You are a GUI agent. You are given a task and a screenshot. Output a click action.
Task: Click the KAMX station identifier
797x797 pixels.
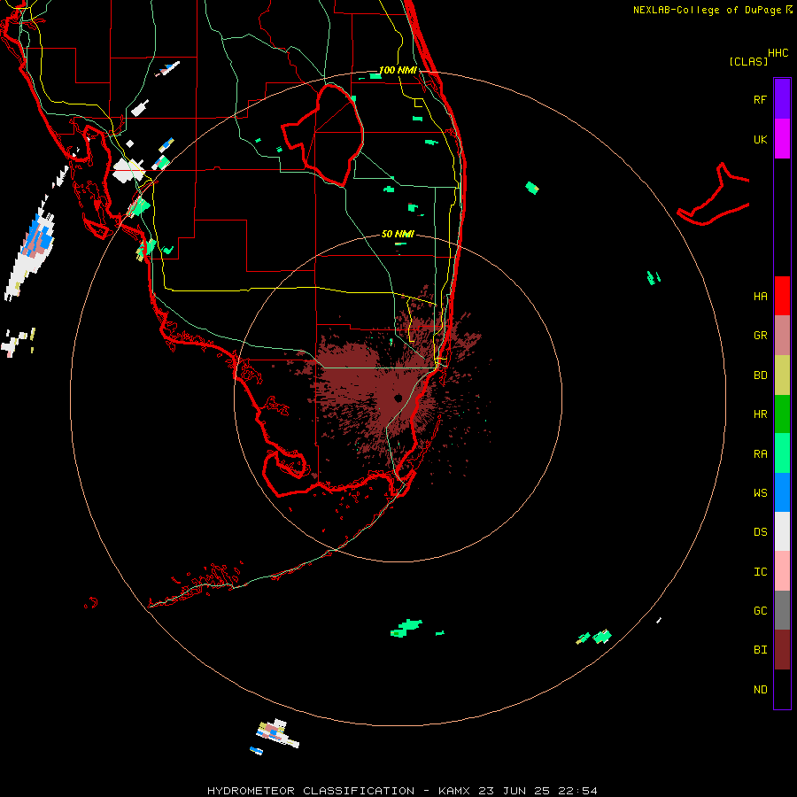(x=454, y=791)
